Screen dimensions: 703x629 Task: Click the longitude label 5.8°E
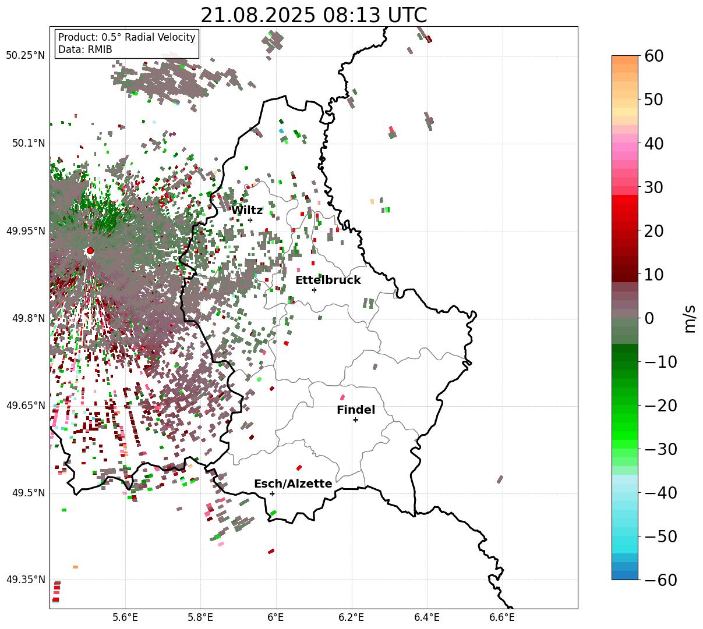[x=201, y=617]
